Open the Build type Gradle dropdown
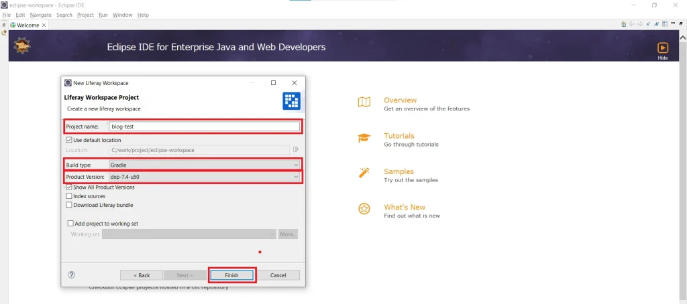This screenshot has width=687, height=304. coord(204,165)
